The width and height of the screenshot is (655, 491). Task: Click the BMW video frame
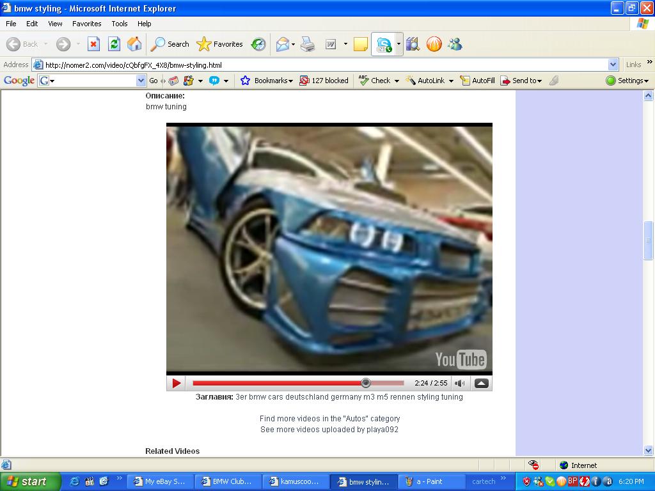click(x=329, y=249)
